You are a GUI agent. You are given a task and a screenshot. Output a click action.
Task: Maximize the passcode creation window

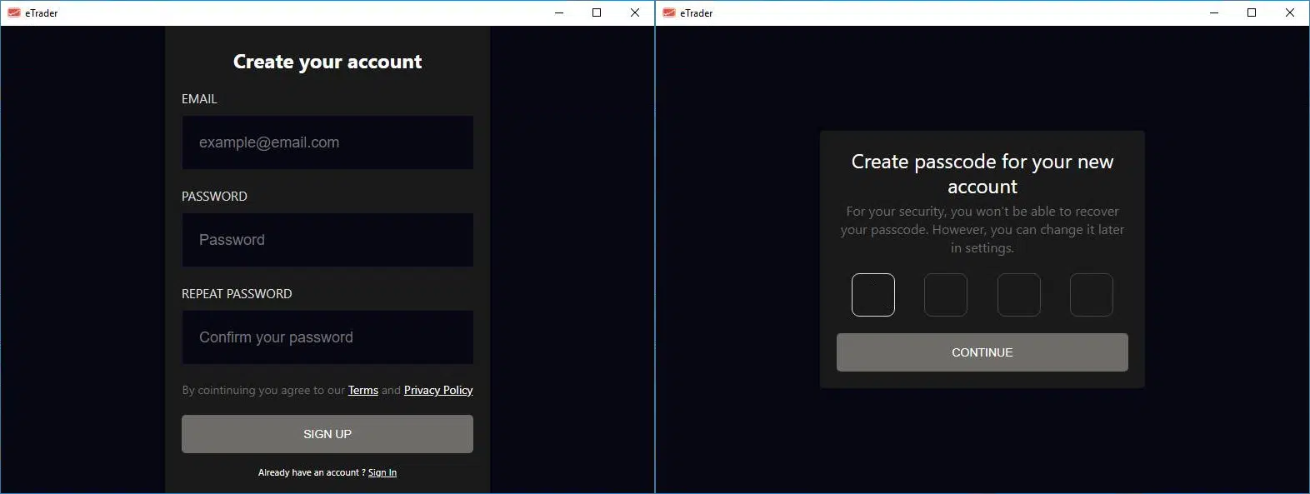pos(1252,12)
